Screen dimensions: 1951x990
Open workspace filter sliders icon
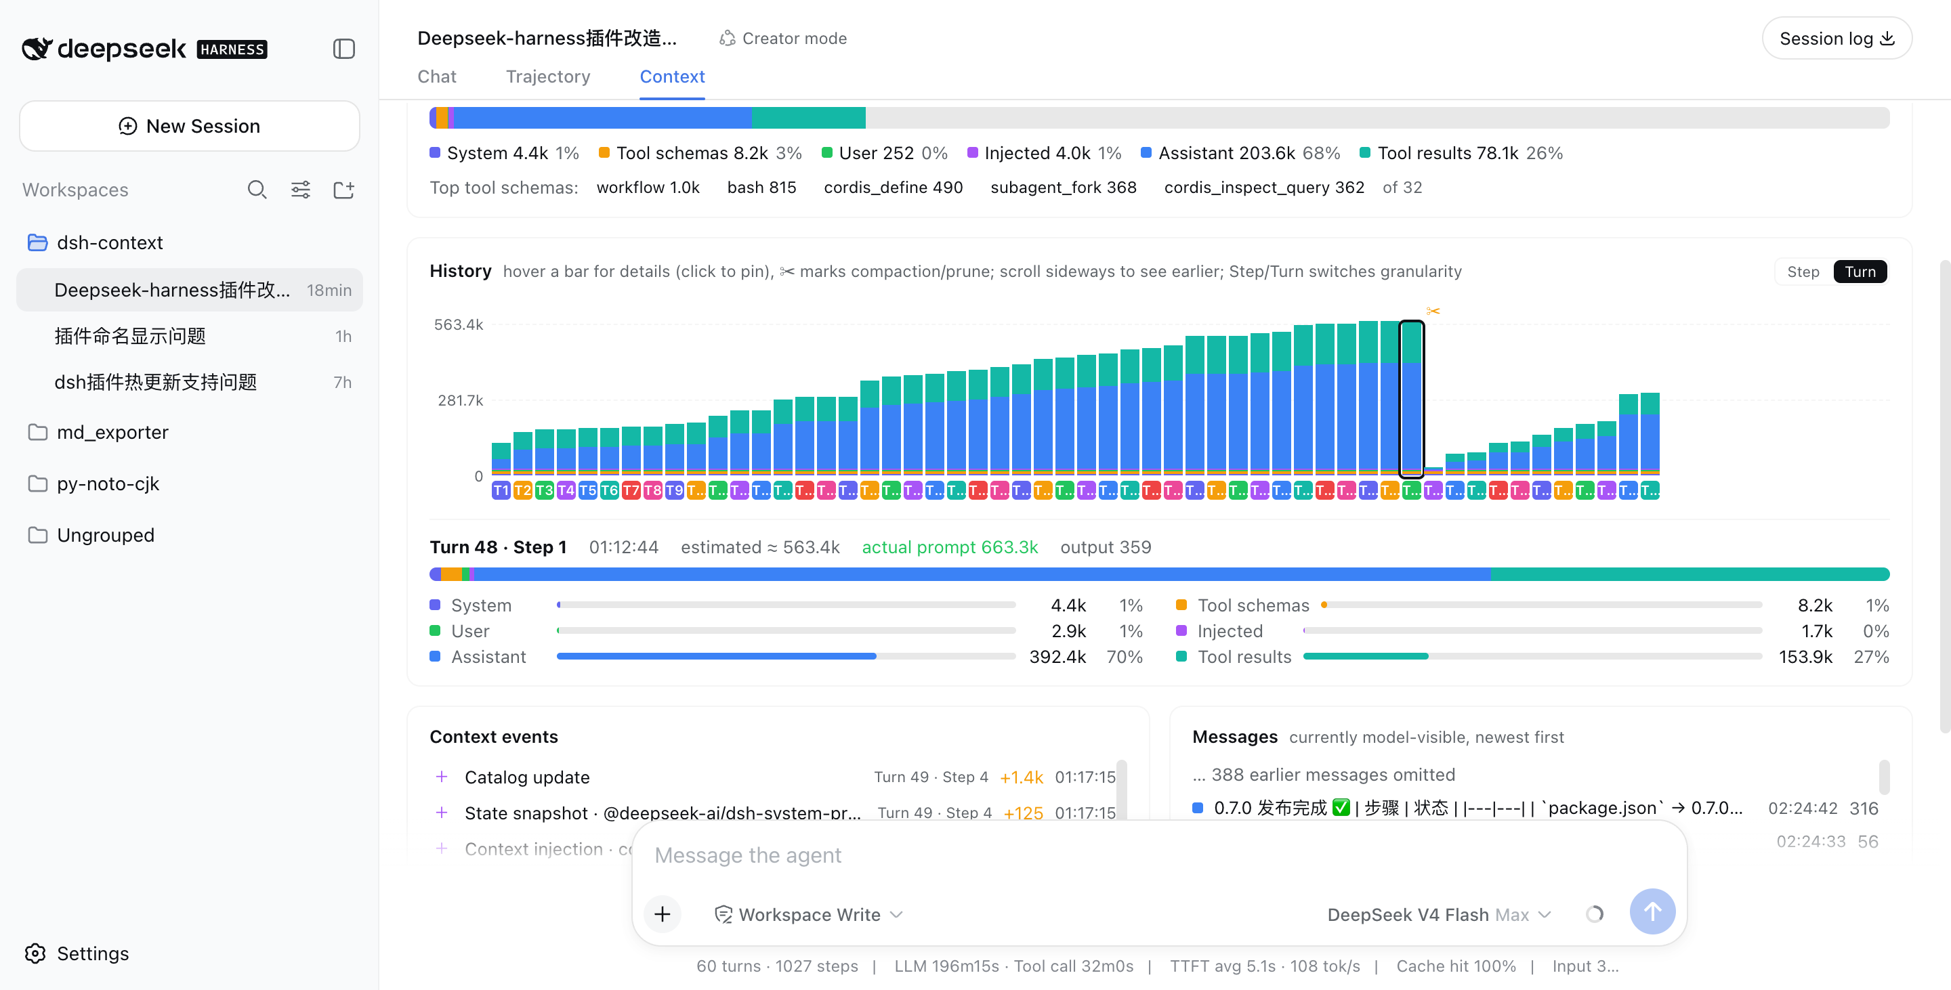point(301,189)
